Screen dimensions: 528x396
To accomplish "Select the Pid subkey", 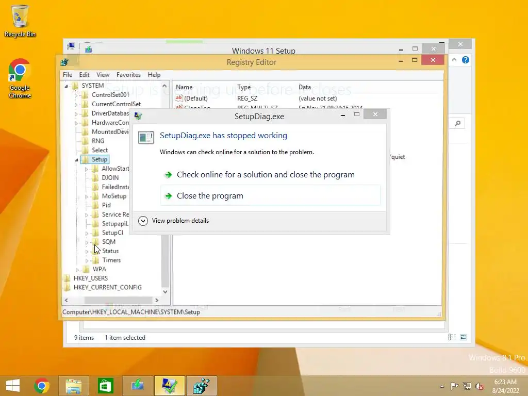I will click(106, 205).
